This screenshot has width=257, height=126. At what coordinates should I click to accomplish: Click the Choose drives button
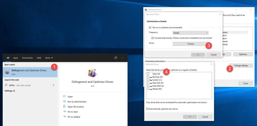tap(191, 44)
